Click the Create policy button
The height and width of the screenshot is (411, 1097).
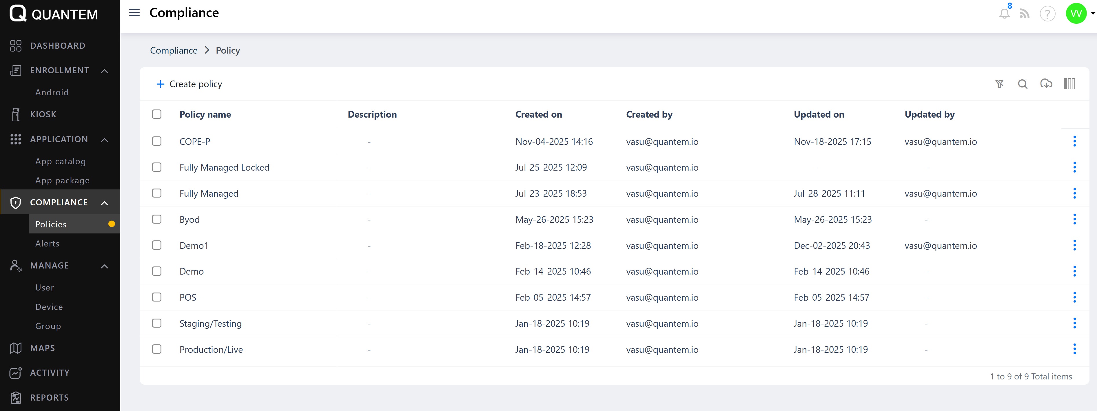pyautogui.click(x=189, y=84)
